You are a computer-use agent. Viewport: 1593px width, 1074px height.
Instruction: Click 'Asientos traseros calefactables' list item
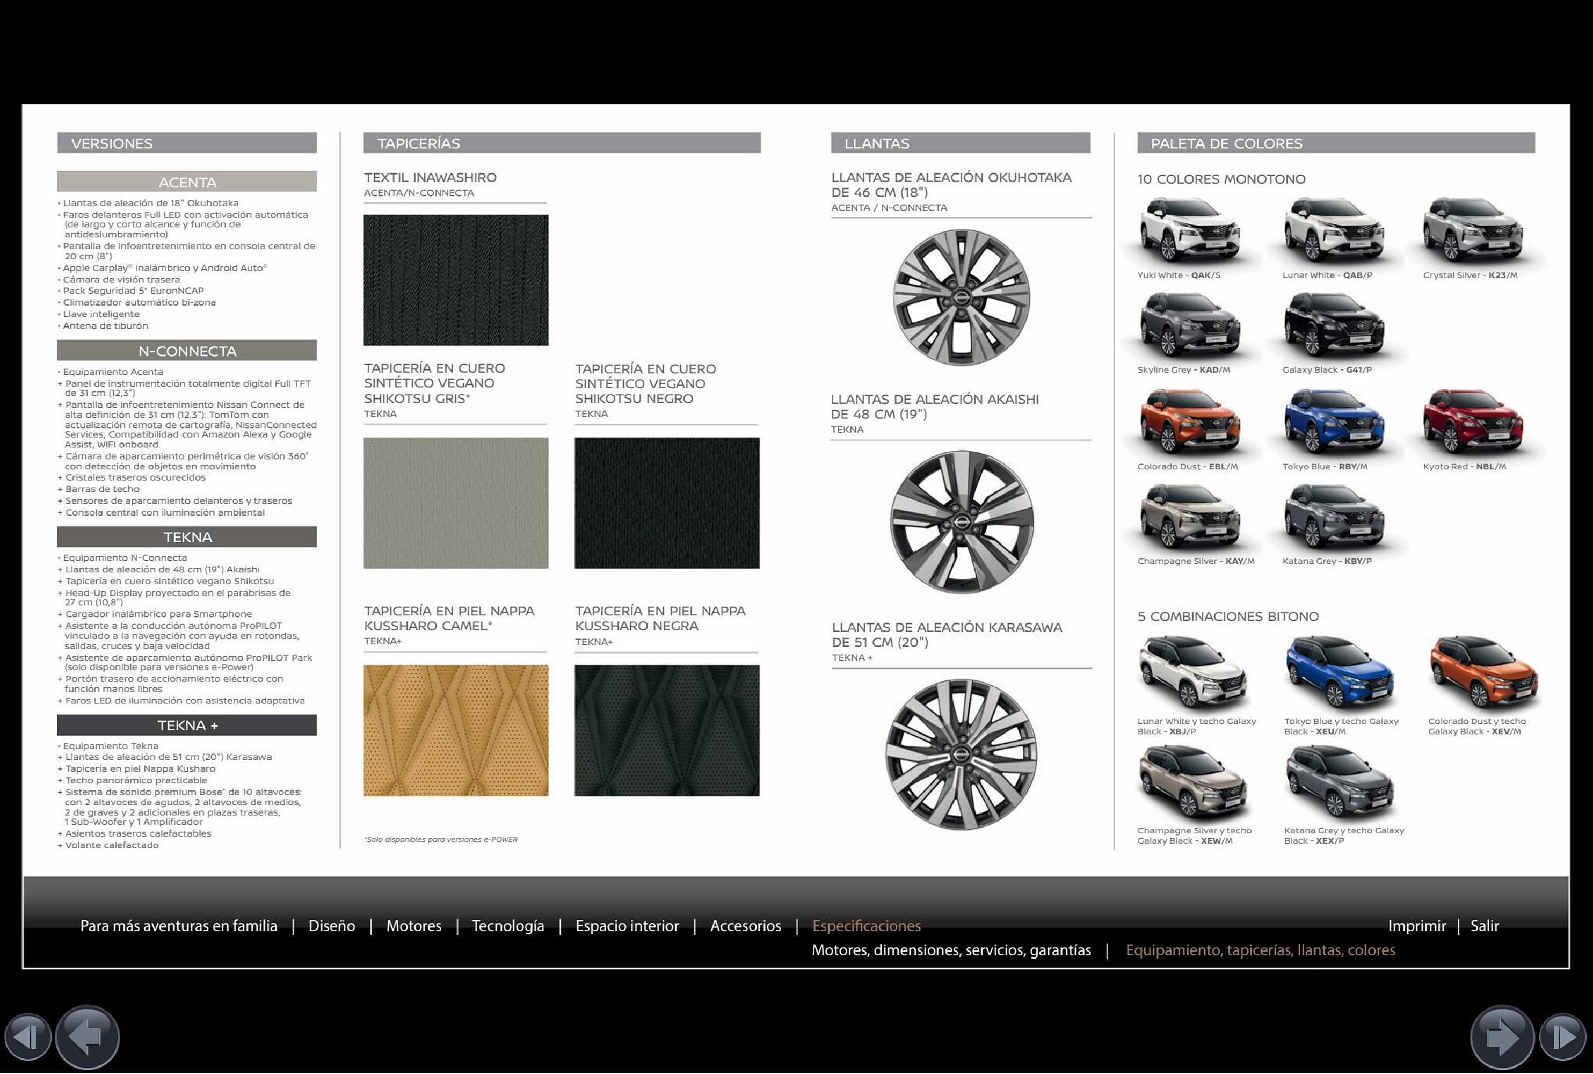click(135, 833)
